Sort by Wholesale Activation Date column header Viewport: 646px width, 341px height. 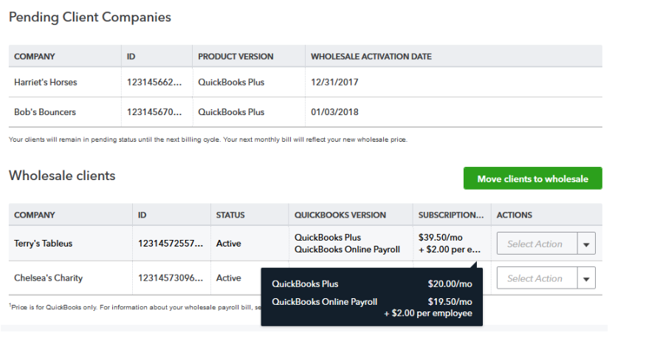pyautogui.click(x=371, y=56)
